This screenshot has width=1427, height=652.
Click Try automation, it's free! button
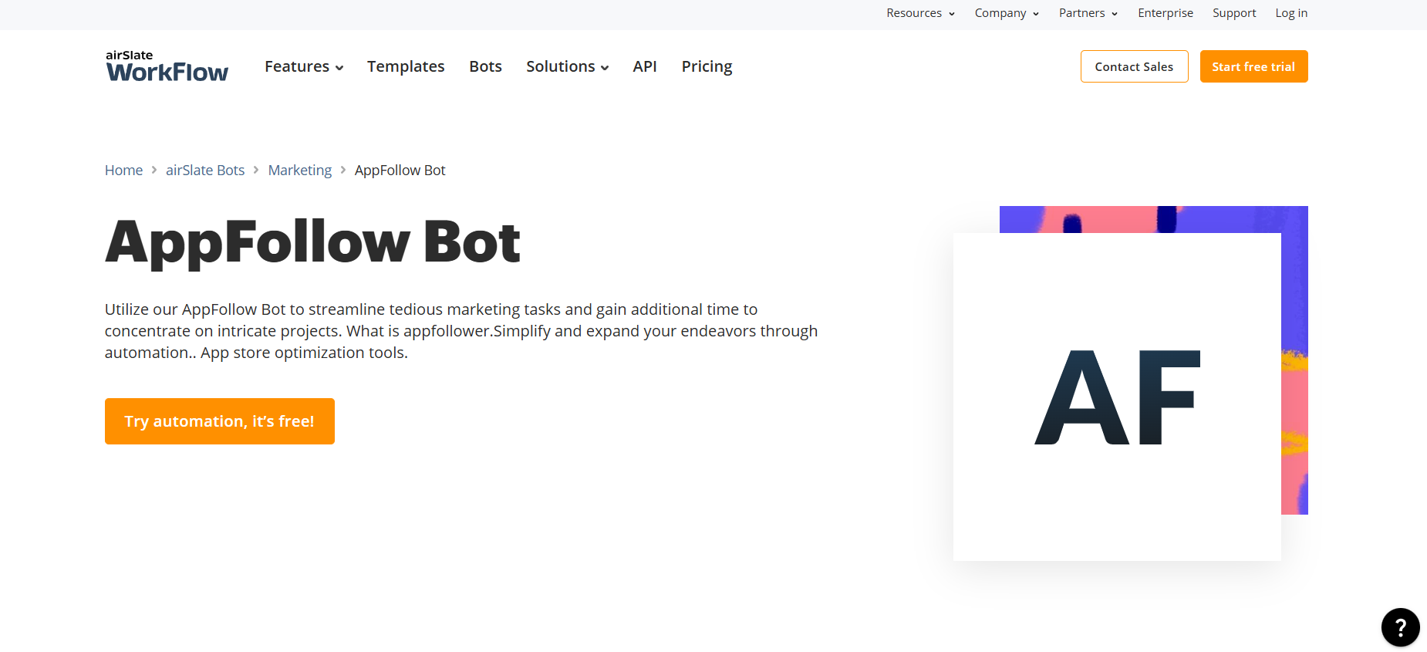[220, 421]
